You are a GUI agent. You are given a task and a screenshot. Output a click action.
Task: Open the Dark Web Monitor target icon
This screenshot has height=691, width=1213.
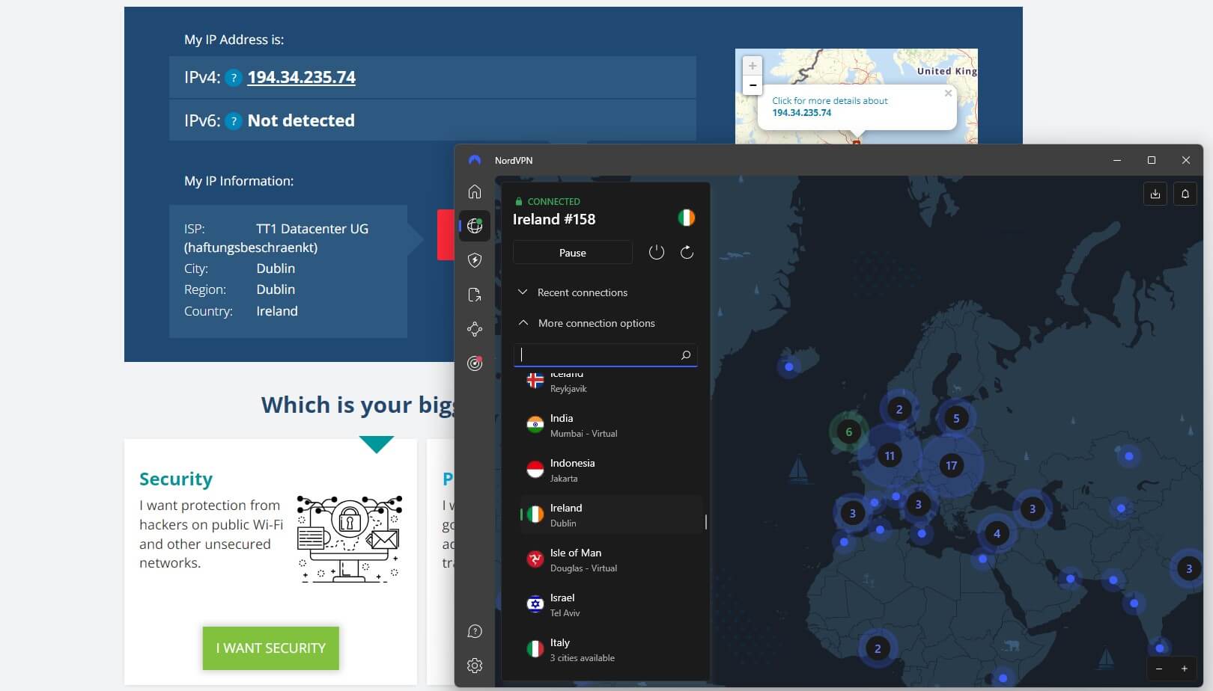(475, 363)
